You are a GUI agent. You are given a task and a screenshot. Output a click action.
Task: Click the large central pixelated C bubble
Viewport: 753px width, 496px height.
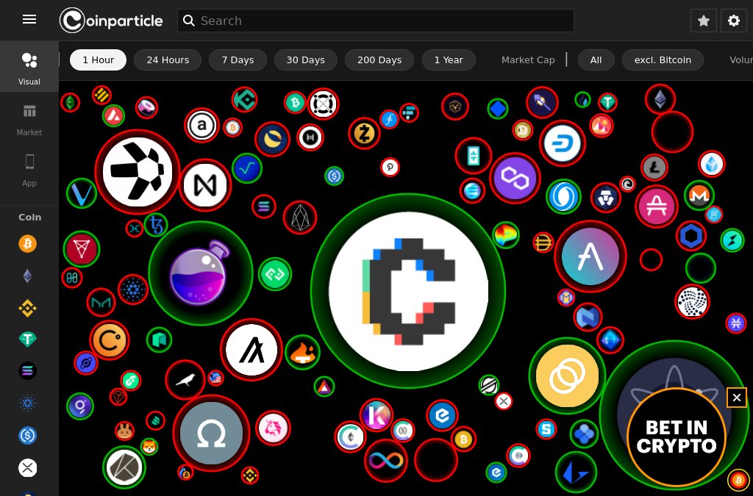click(x=408, y=291)
